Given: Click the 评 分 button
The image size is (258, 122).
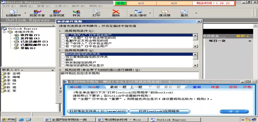Looking at the screenshot, I should 234,112.
